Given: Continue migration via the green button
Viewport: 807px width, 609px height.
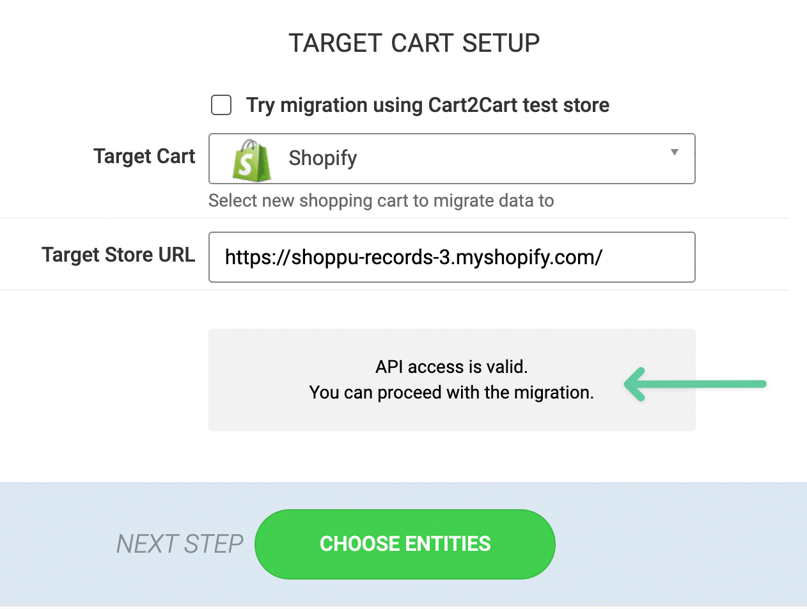Looking at the screenshot, I should pos(405,543).
